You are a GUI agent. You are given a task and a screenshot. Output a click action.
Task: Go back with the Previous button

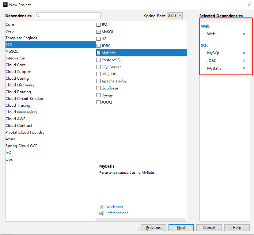(x=153, y=228)
